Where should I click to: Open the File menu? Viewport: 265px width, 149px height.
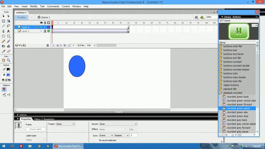(x=3, y=7)
